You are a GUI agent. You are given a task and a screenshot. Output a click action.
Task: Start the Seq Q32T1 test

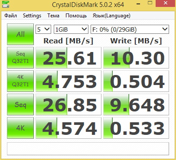pyautogui.click(x=20, y=58)
